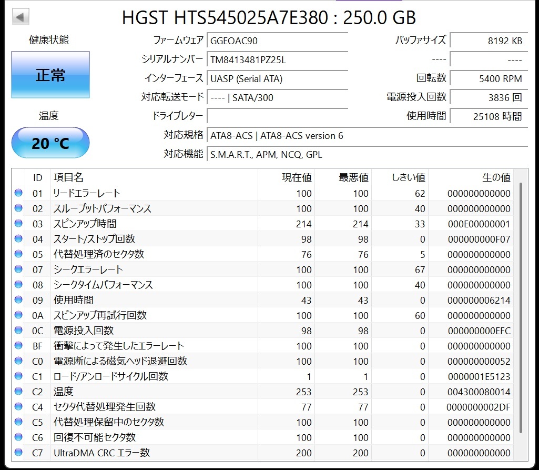Select the スタート/ストップ回数 row name
This screenshot has height=470, width=539.
coord(94,239)
